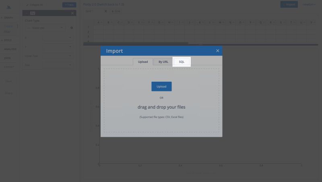Select row 2 header in grid

tap(88, 32)
